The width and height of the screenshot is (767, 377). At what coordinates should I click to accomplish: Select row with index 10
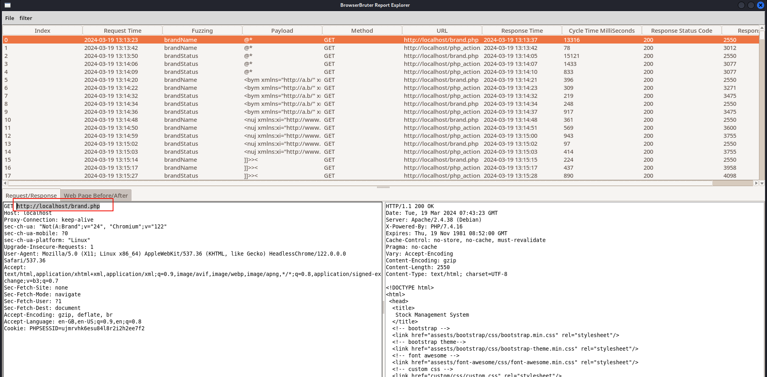381,120
